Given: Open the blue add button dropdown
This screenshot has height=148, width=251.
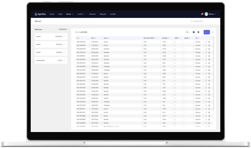Looking at the screenshot, I should click(206, 32).
